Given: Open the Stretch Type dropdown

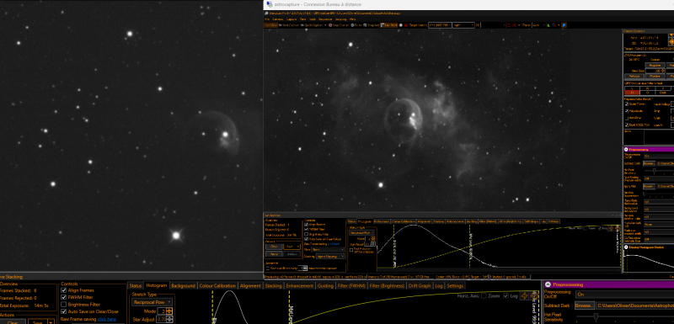Looking at the screenshot, I should pos(152,302).
